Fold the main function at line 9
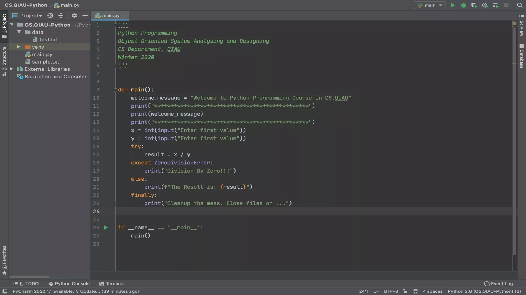The image size is (526, 295). pos(115,90)
